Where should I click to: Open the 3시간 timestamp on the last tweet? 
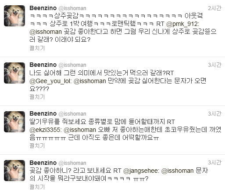[214, 163]
